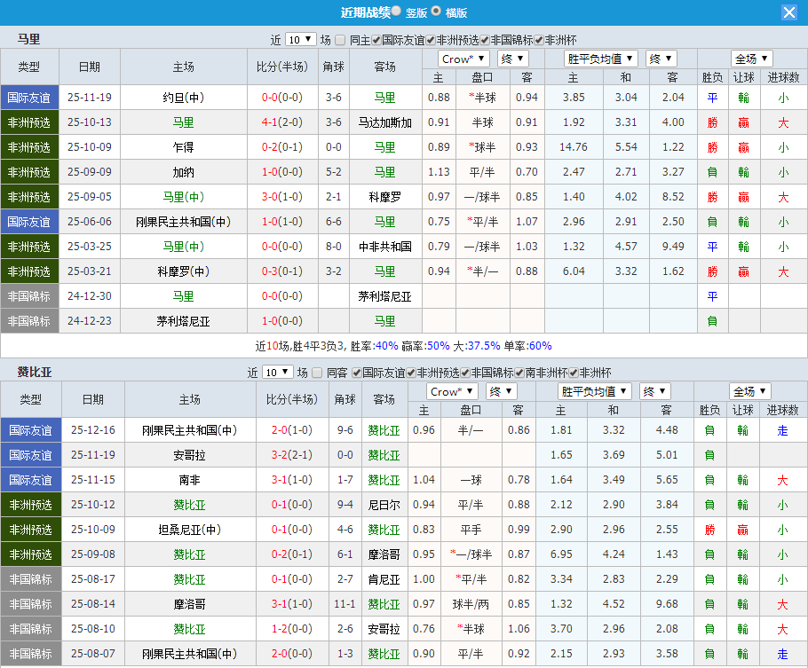Expand the 终 odds dropdown in Mali section
Image resolution: width=808 pixels, height=668 pixels.
click(x=511, y=57)
